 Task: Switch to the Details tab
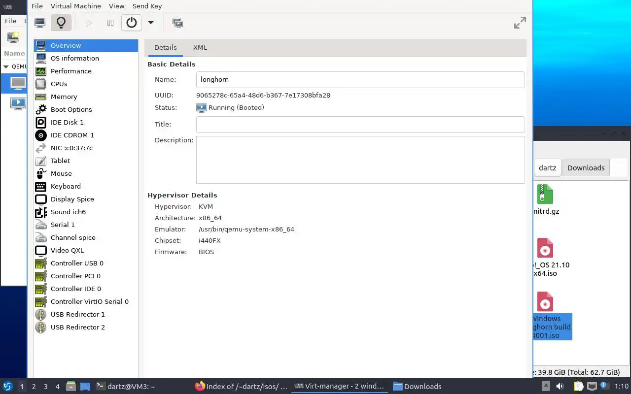[165, 48]
